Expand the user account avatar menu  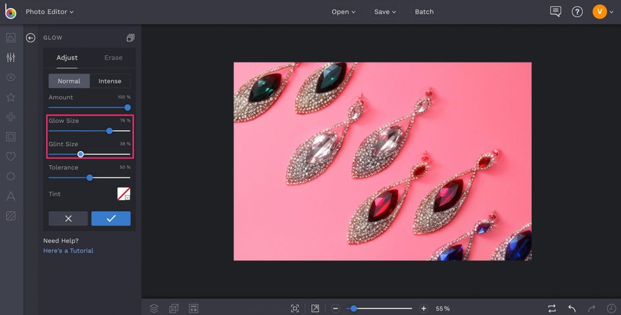(x=603, y=11)
